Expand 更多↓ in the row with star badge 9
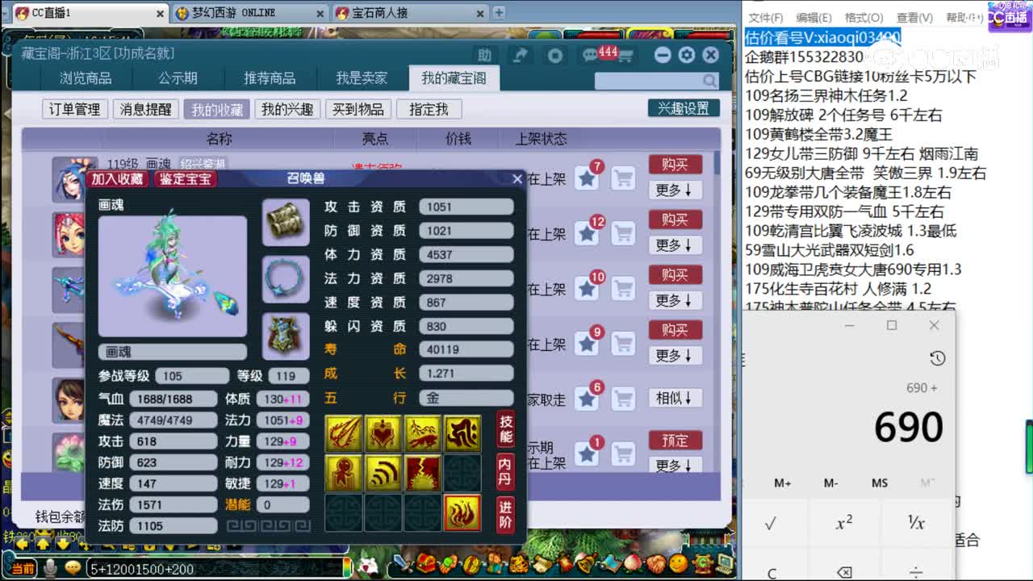 [x=675, y=356]
